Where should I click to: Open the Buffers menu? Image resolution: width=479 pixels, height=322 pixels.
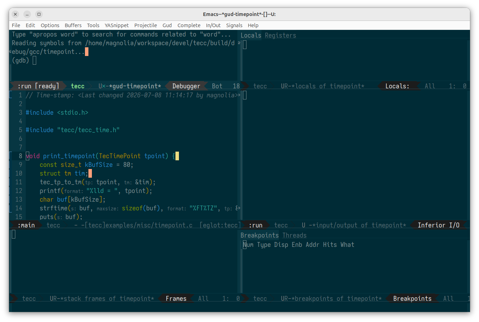point(73,25)
